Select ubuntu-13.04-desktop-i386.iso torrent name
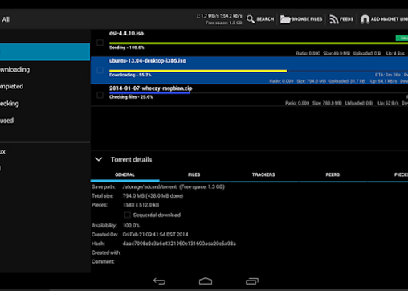This screenshot has height=291, width=408. pyautogui.click(x=148, y=61)
